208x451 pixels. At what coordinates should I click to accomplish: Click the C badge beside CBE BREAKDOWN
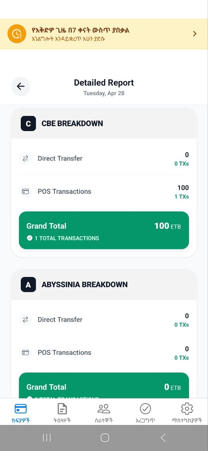click(x=28, y=124)
